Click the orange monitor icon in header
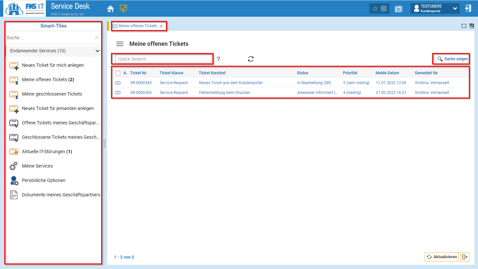Viewport: 478px width, 269px height. pyautogui.click(x=123, y=9)
